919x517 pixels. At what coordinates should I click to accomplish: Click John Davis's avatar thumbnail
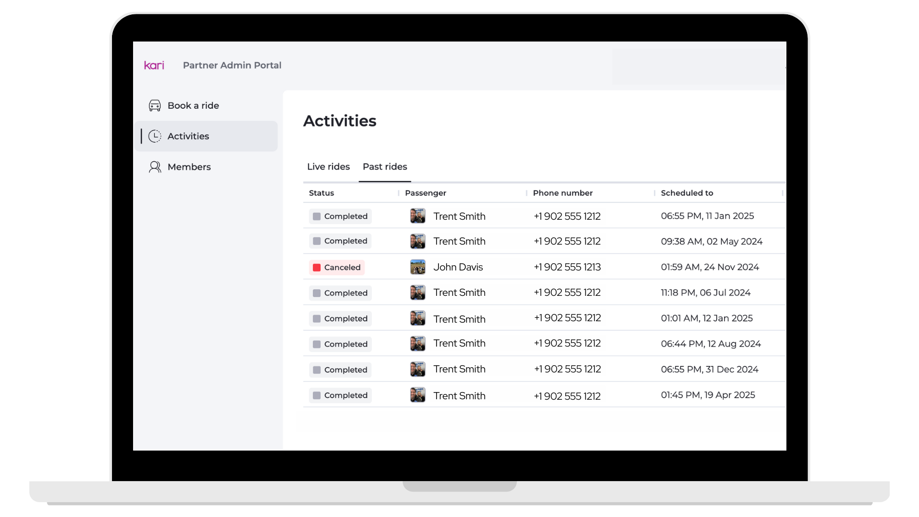pos(417,267)
